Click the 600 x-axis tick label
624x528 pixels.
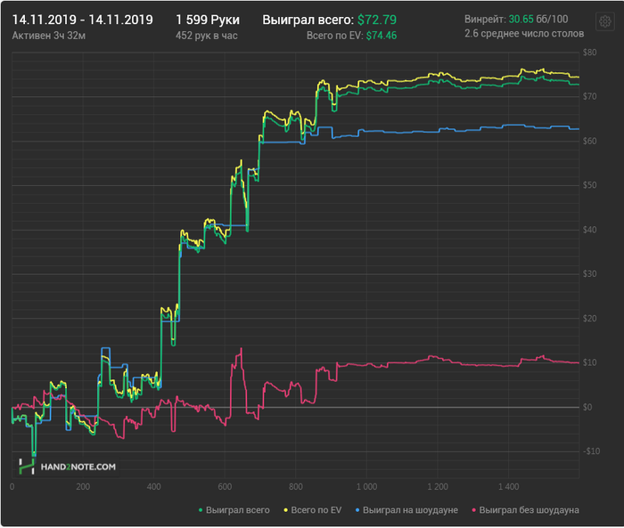tap(225, 487)
